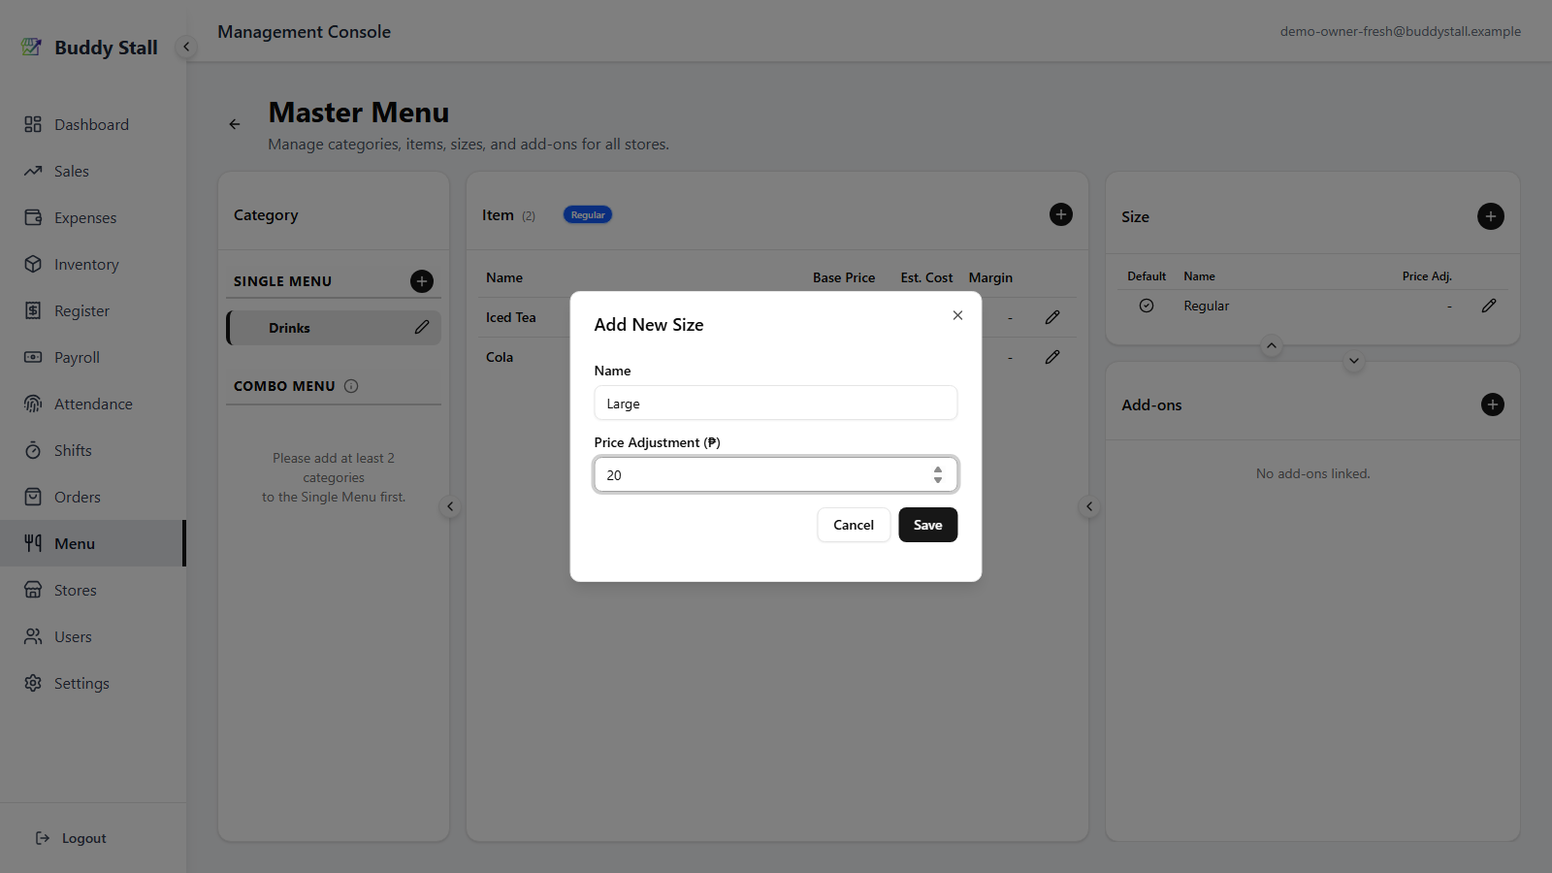Click the Expenses wallet icon
The image size is (1552, 873).
33,217
